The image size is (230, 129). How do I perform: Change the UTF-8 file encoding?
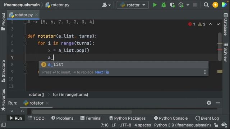(125, 125)
